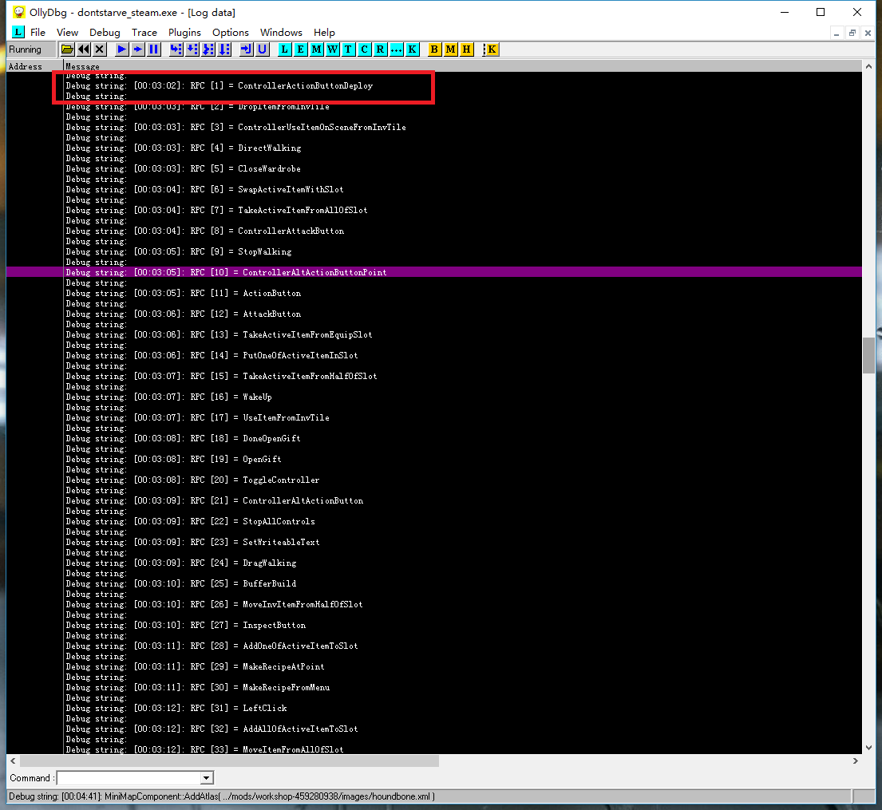Click the horizontal scrollbar left arrow
The width and height of the screenshot is (882, 810).
[13, 761]
